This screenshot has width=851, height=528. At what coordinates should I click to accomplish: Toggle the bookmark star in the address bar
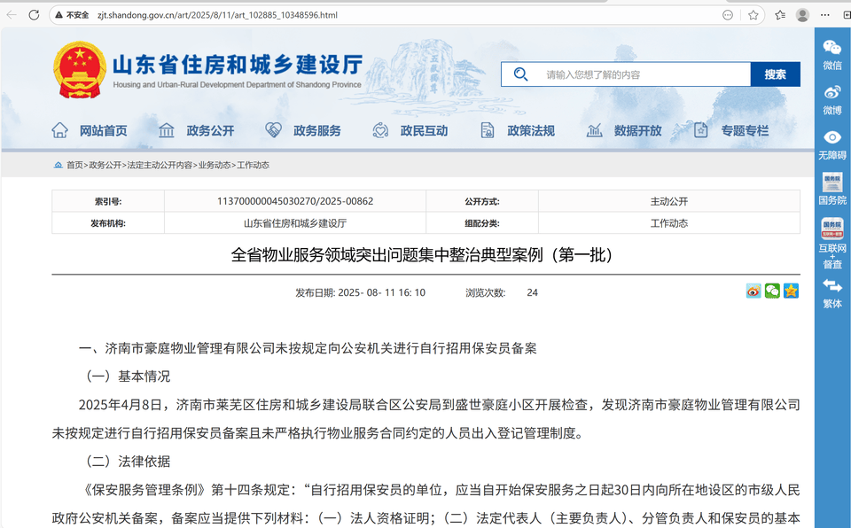752,14
